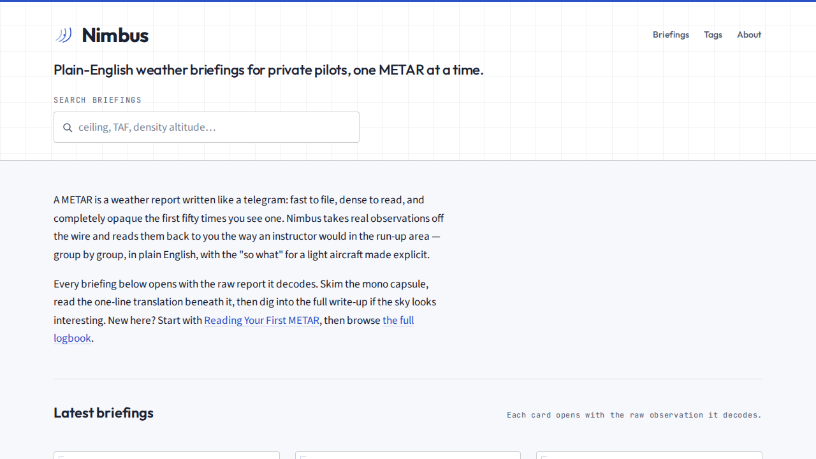
Task: Click the SEARCH BRIEFINGS label
Action: click(x=98, y=100)
